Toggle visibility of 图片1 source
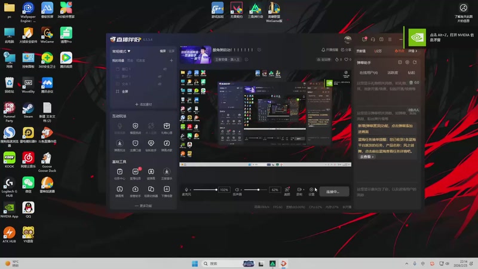The image size is (478, 269). pos(160,77)
